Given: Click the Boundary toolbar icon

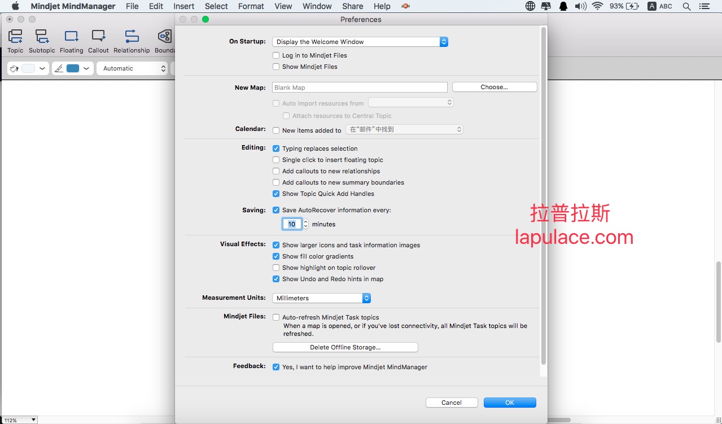Looking at the screenshot, I should tap(165, 37).
